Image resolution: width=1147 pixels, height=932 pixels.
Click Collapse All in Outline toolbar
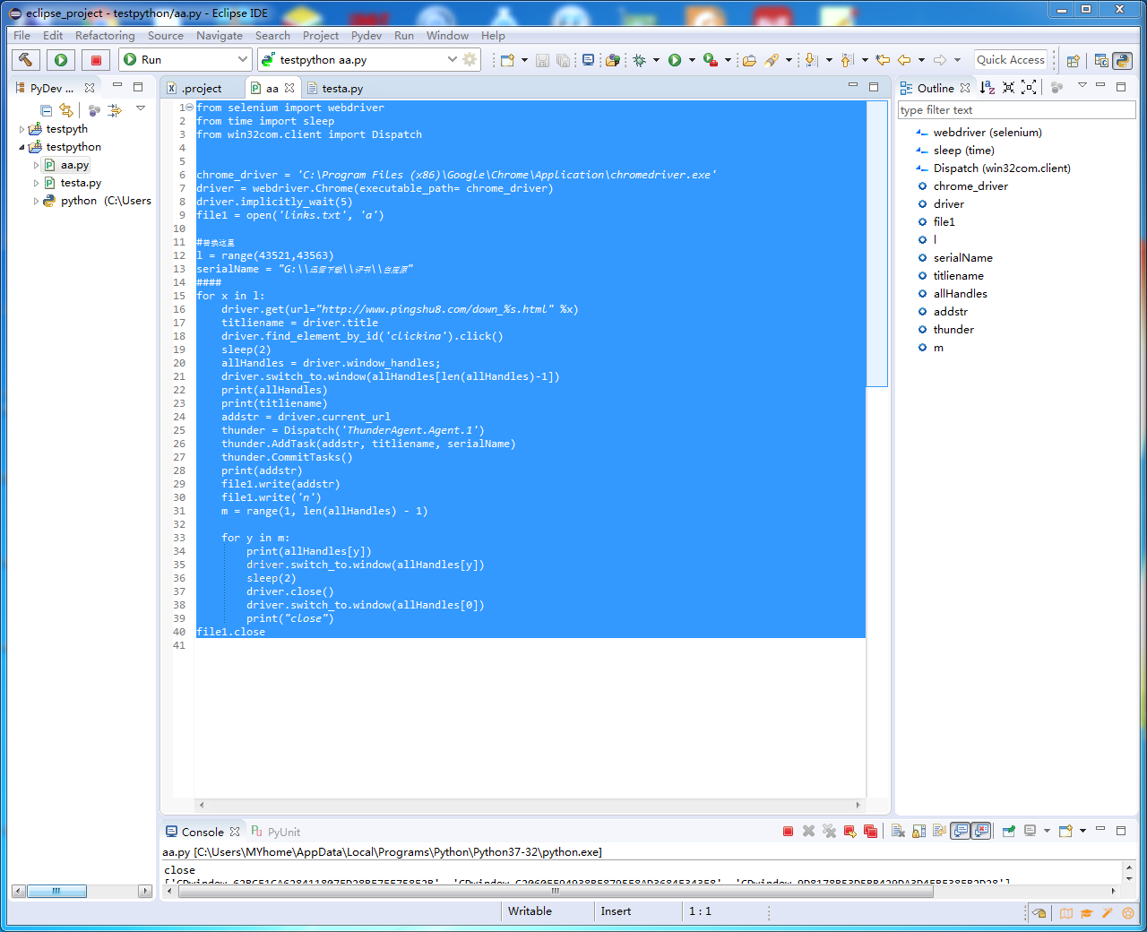[1008, 87]
